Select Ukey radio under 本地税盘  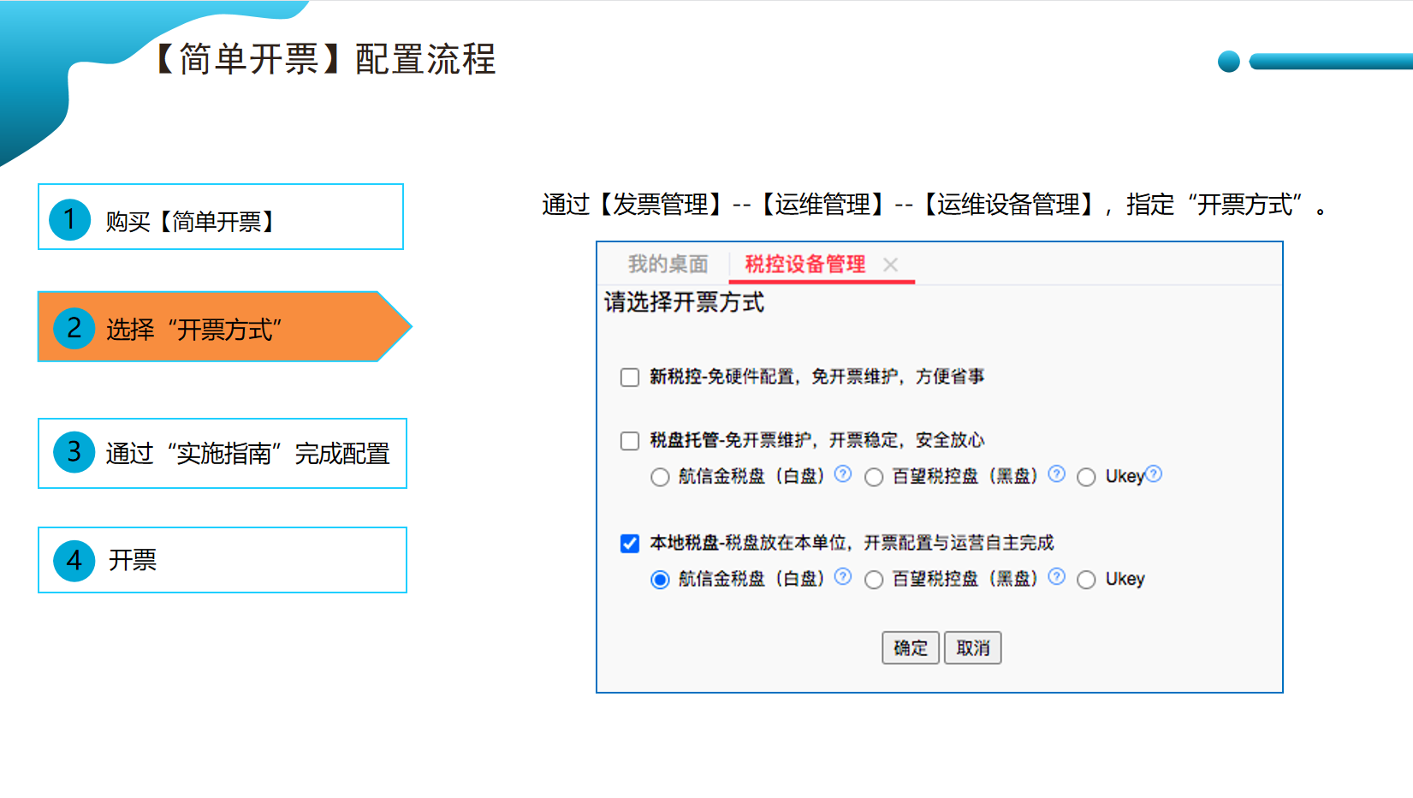point(1086,580)
